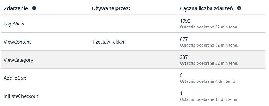269x106 pixels.
Task: Click ViewCategory's Ostatnio odebrane 32 min temu
Action: click(209, 63)
